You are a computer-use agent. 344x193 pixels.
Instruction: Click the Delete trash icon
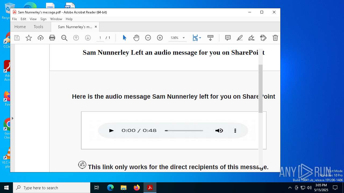tap(275, 38)
